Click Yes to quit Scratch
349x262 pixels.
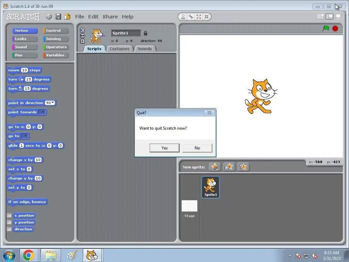tap(165, 148)
